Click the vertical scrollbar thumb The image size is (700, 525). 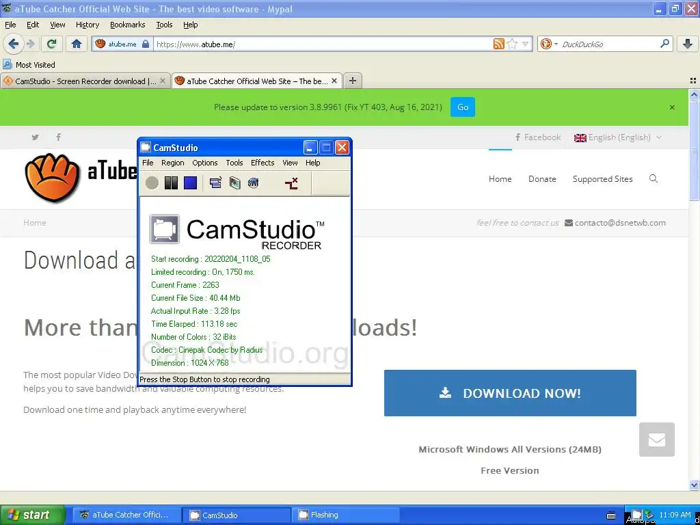pos(694,150)
